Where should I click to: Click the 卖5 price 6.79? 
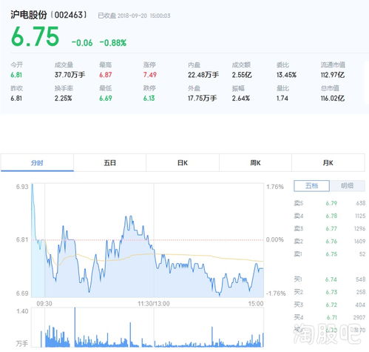331,203
